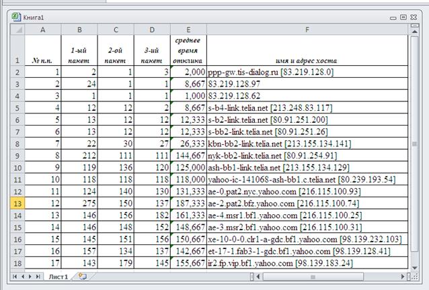
Task: Select cell ae-0.pat2.nyc.yahoo.com host
Action: coord(307,191)
